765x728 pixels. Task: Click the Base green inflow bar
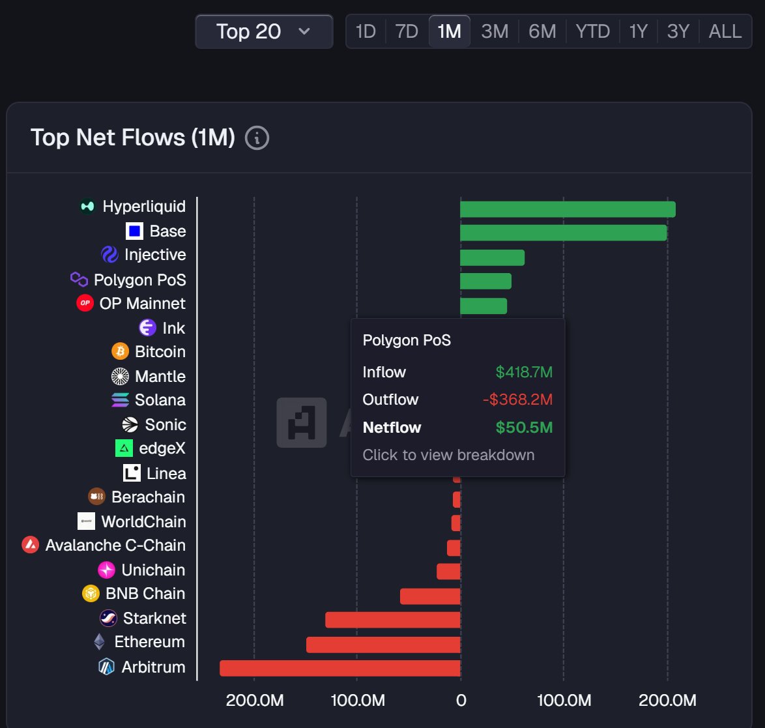click(563, 233)
